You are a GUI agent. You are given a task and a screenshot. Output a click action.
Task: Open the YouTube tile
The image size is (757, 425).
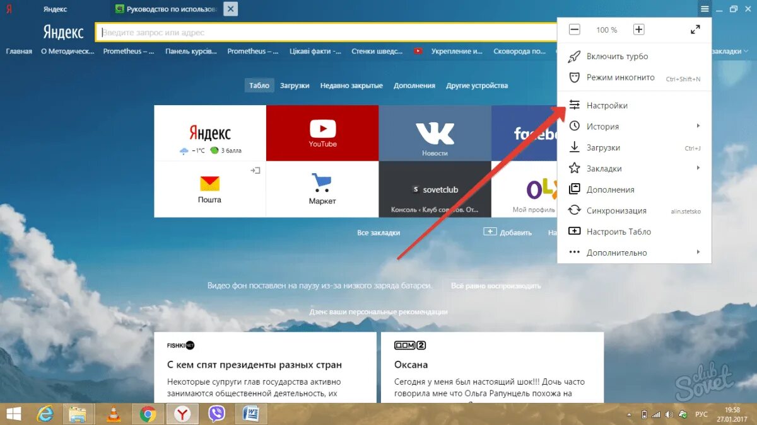(x=322, y=133)
